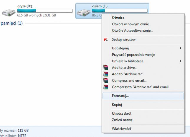Expand the Umieść w bibliotece arrow
Screen dimensions: 190x137
coord(181,61)
